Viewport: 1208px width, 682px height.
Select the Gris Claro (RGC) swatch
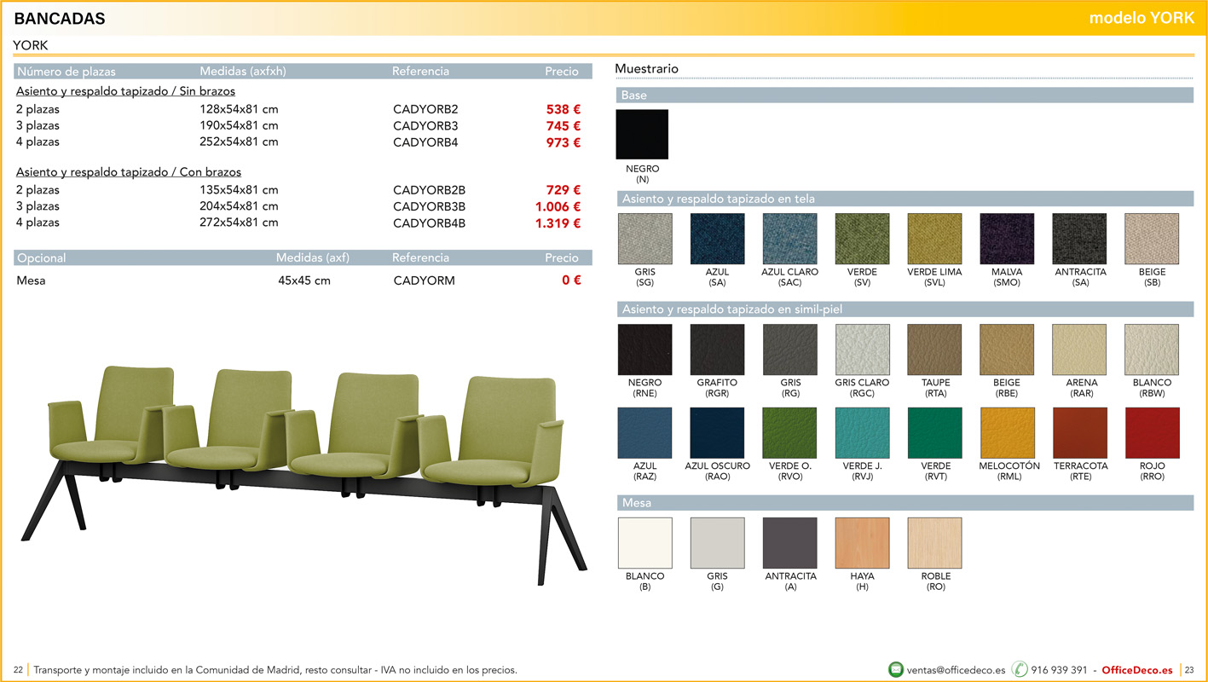click(x=862, y=350)
